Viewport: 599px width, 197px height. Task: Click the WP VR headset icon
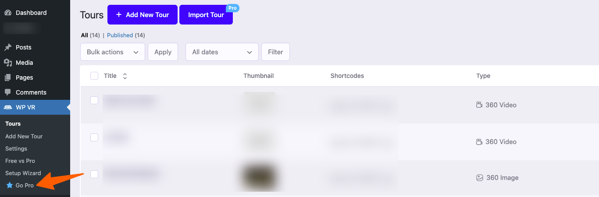click(x=8, y=107)
